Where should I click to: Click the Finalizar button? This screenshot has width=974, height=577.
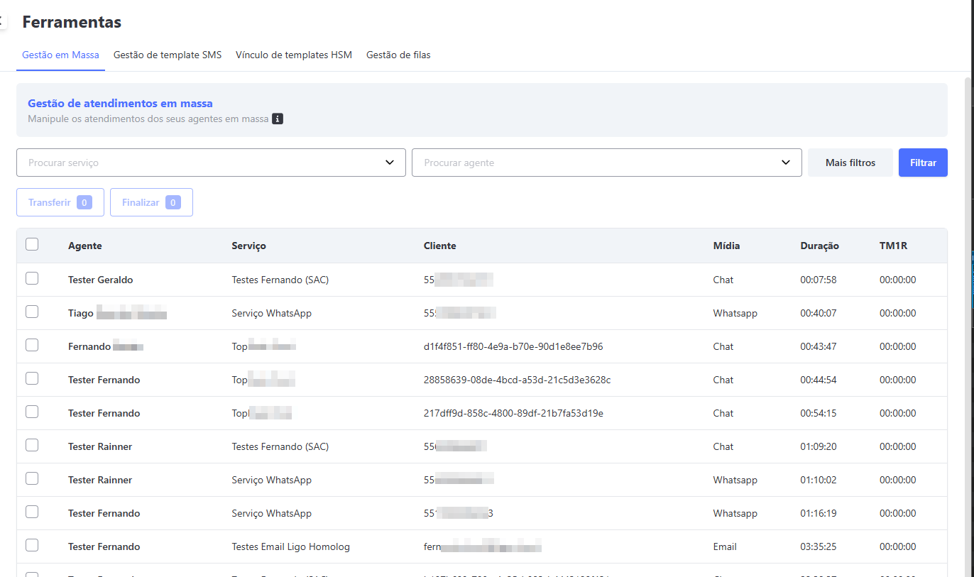(x=151, y=202)
